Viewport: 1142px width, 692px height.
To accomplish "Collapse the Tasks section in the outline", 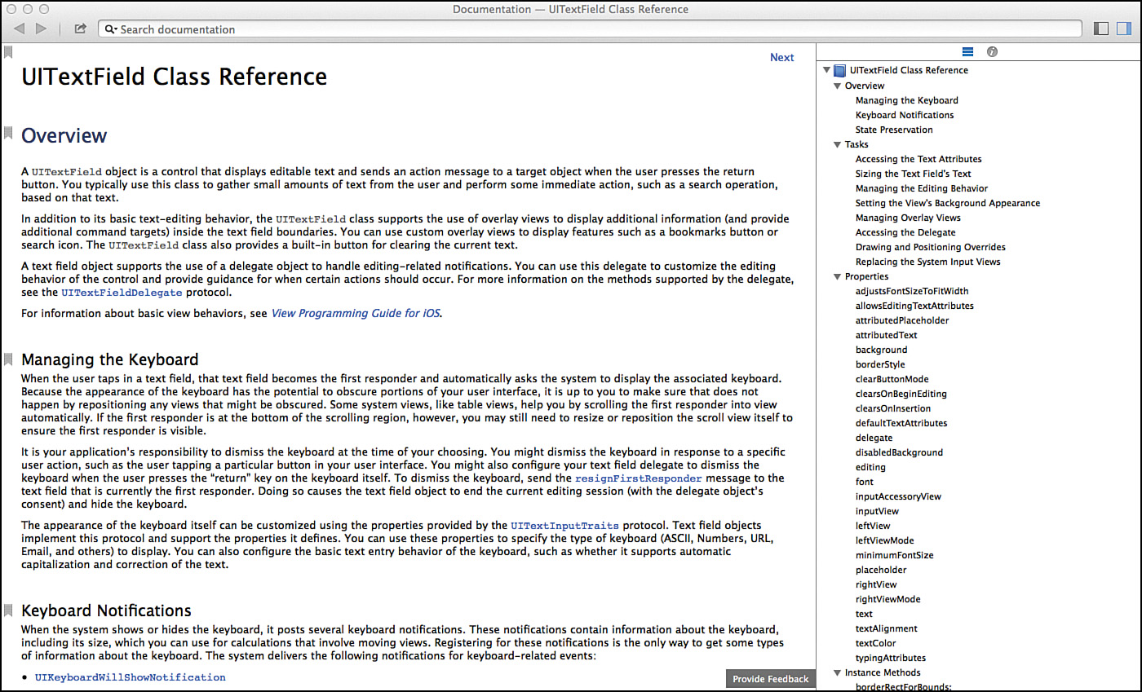I will pyautogui.click(x=837, y=144).
